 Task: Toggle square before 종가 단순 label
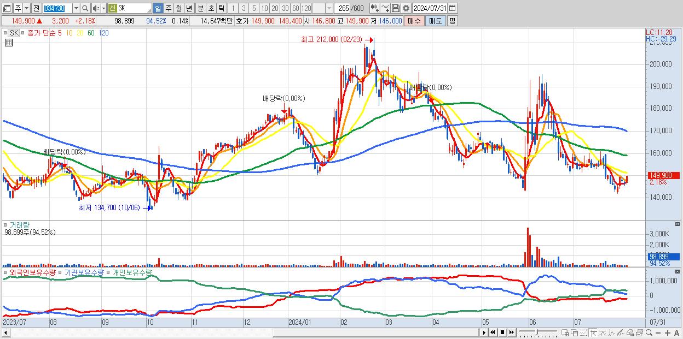click(23, 33)
